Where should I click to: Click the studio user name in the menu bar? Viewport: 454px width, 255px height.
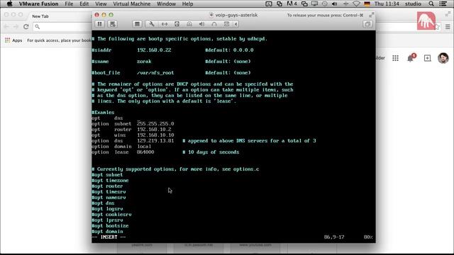pos(413,4)
